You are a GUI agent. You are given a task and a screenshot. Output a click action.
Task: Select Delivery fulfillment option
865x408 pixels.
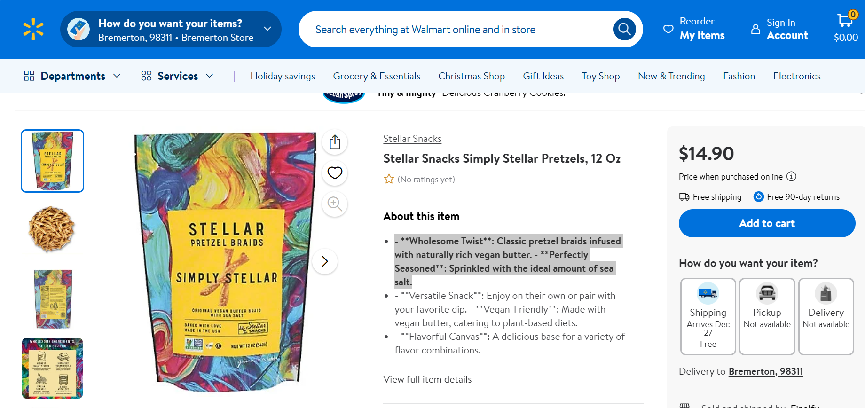coord(826,316)
